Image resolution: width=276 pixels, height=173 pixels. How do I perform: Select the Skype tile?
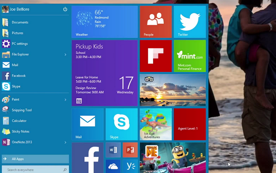pos(121,124)
